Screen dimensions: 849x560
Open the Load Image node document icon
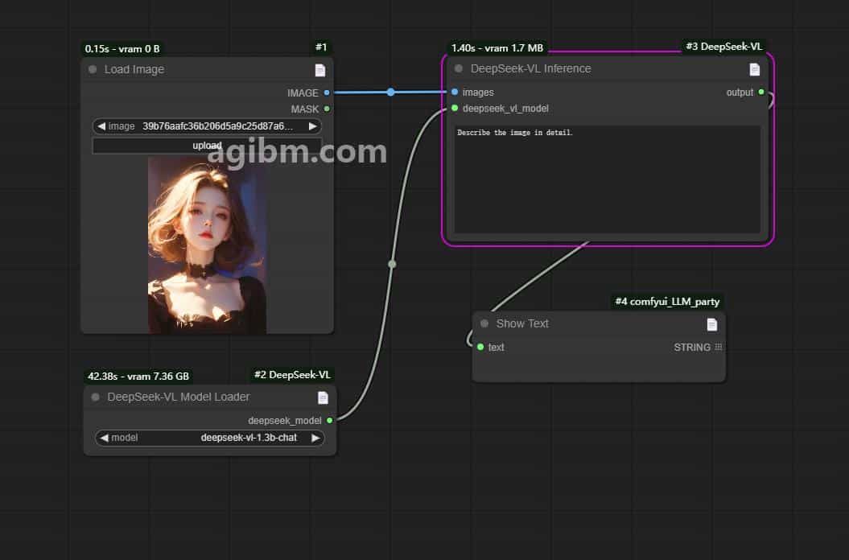coord(320,70)
